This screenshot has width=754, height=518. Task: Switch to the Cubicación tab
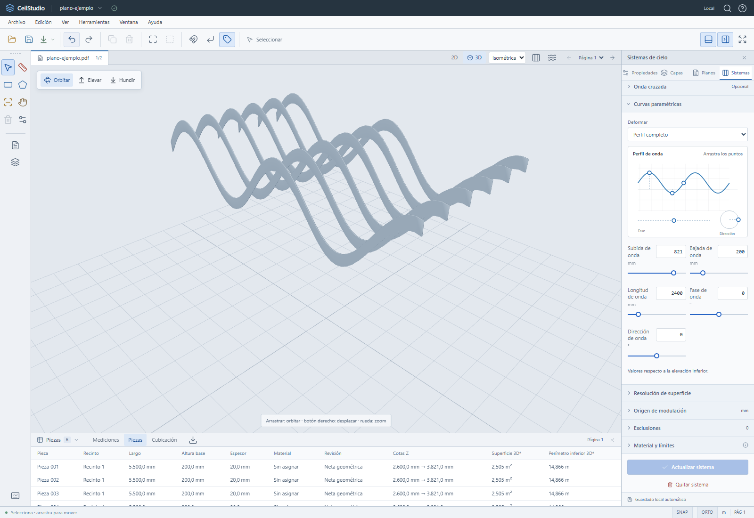164,440
